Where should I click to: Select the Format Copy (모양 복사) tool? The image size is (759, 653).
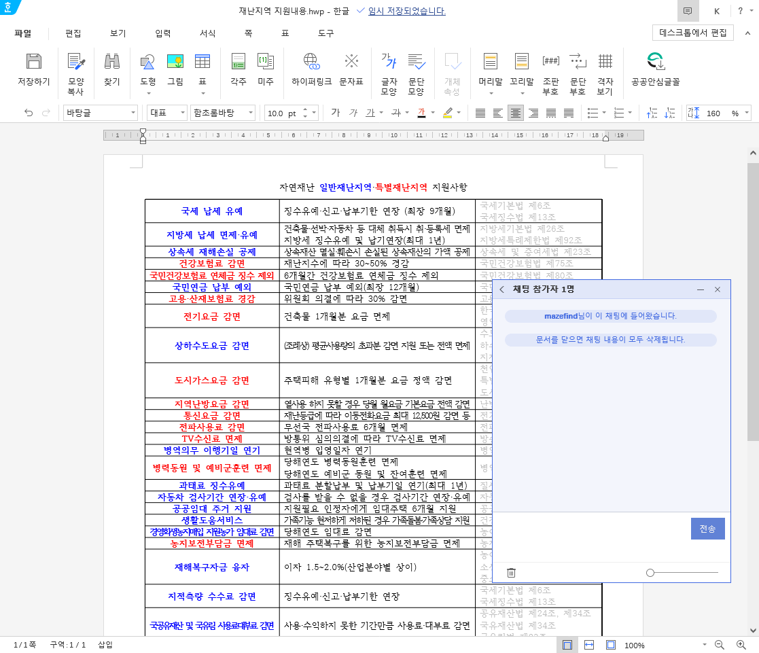76,62
